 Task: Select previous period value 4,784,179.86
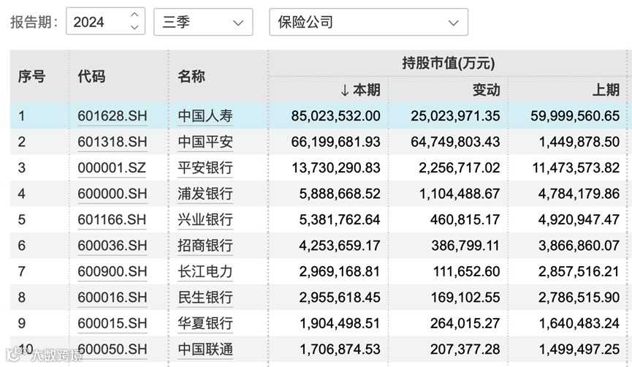(x=579, y=194)
